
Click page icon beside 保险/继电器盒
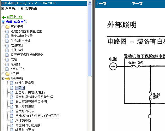coord(7,41)
